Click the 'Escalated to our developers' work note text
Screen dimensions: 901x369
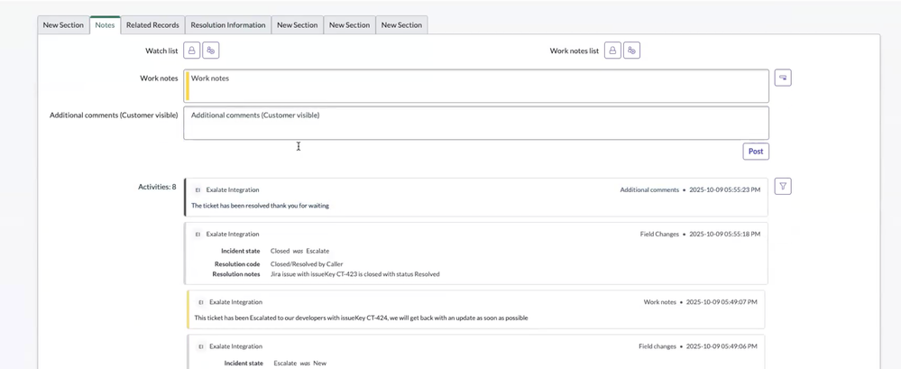click(x=361, y=318)
